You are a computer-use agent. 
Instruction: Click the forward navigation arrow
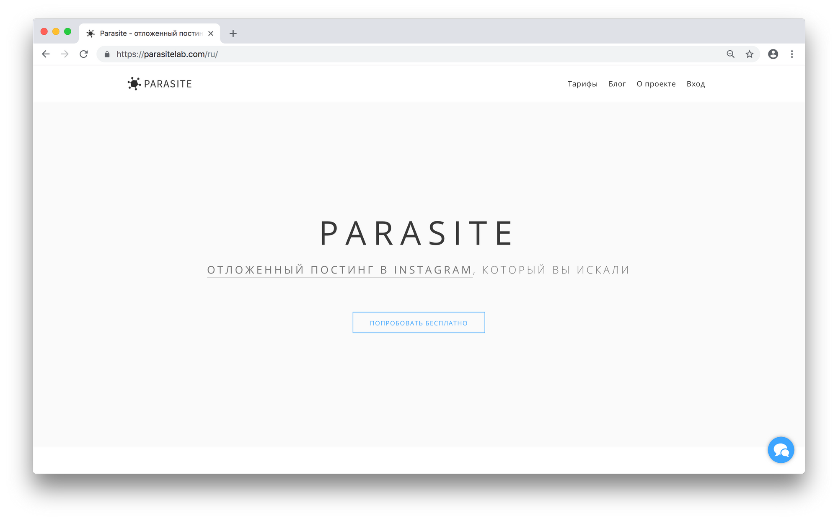click(x=65, y=54)
